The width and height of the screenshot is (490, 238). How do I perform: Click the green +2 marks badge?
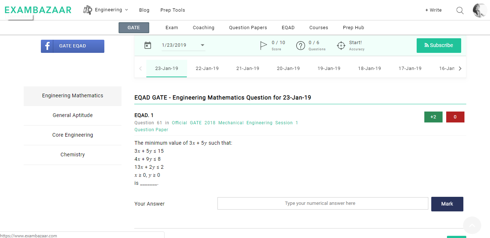pos(433,117)
